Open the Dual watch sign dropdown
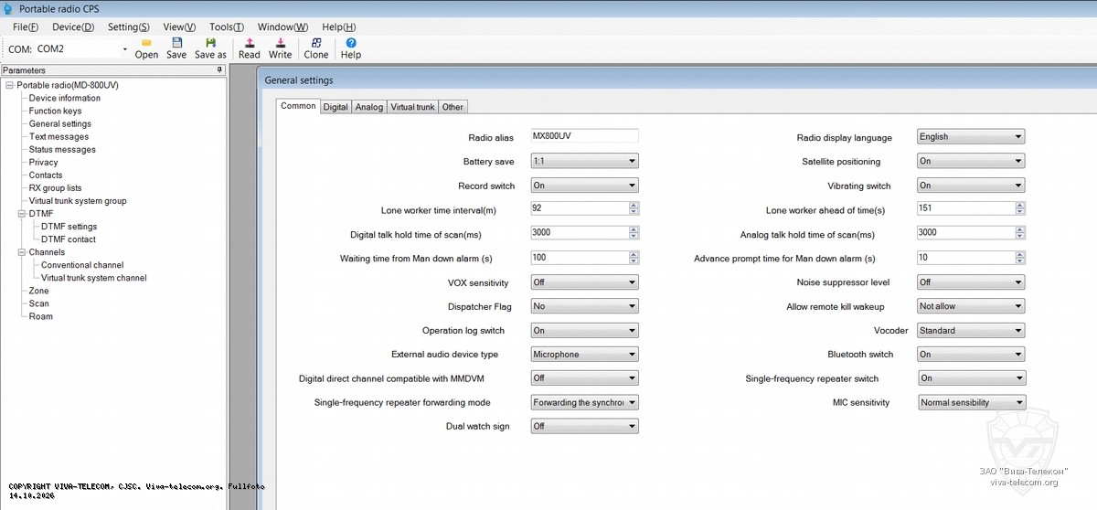This screenshot has height=510, width=1097. coord(584,426)
